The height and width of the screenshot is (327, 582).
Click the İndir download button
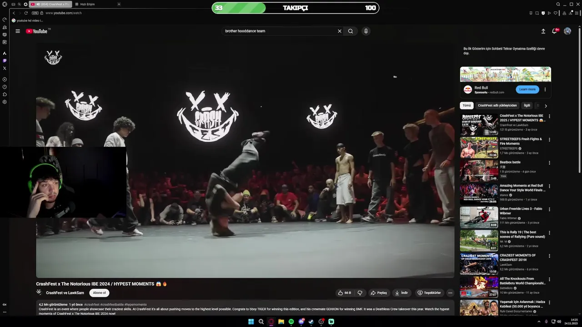point(401,293)
